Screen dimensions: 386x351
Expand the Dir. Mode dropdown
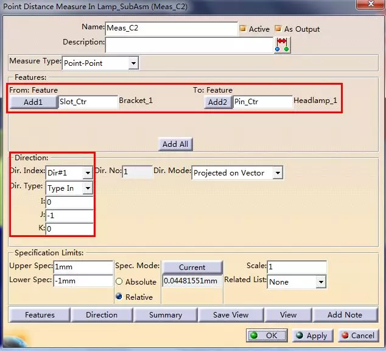pyautogui.click(x=278, y=173)
